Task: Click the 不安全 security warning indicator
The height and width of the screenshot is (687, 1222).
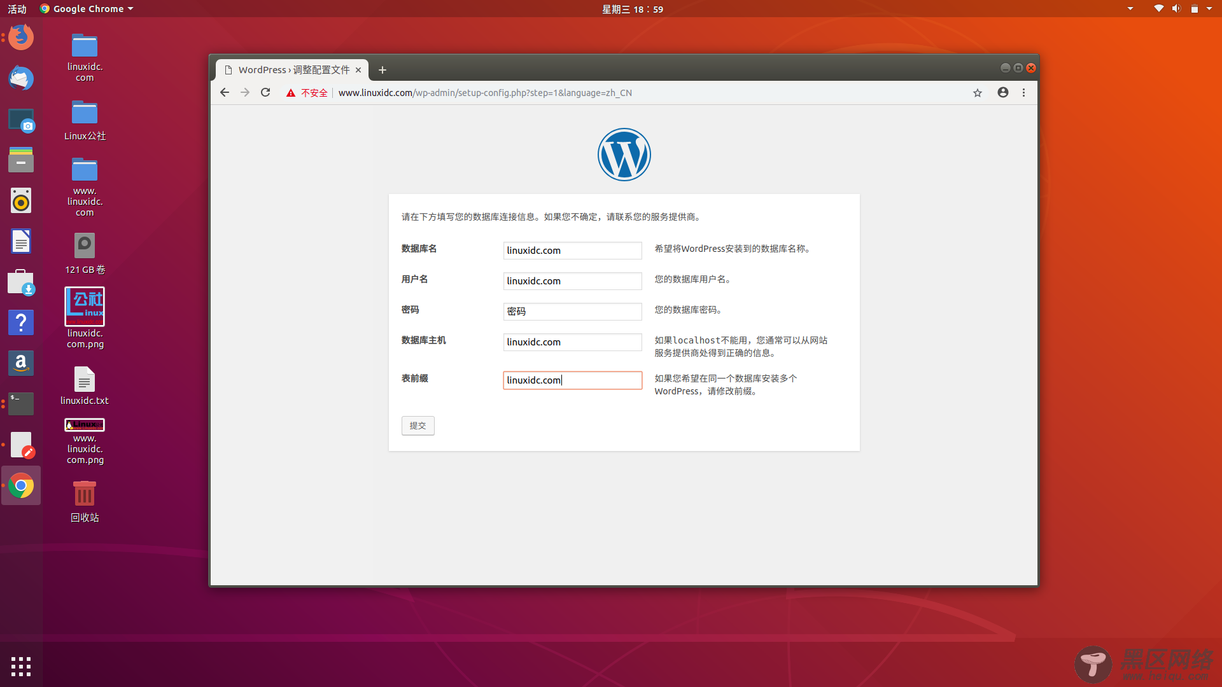Action: pyautogui.click(x=307, y=92)
